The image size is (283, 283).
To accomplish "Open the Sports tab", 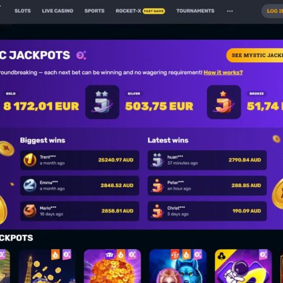I will tap(94, 11).
